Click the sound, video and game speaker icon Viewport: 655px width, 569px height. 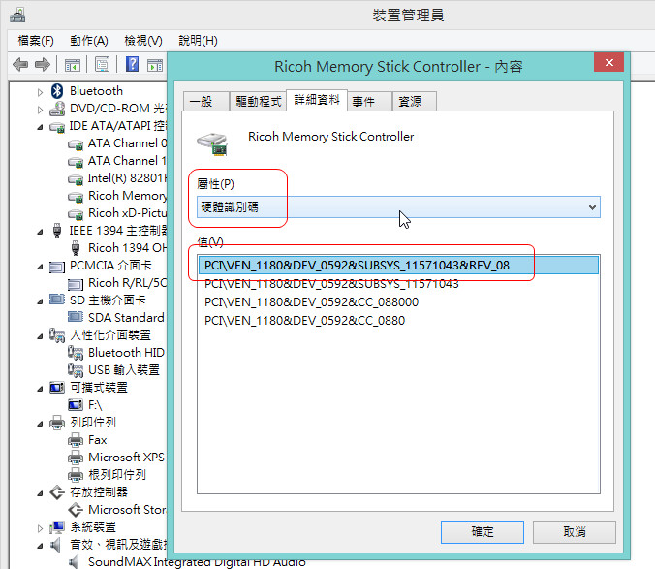(55, 545)
